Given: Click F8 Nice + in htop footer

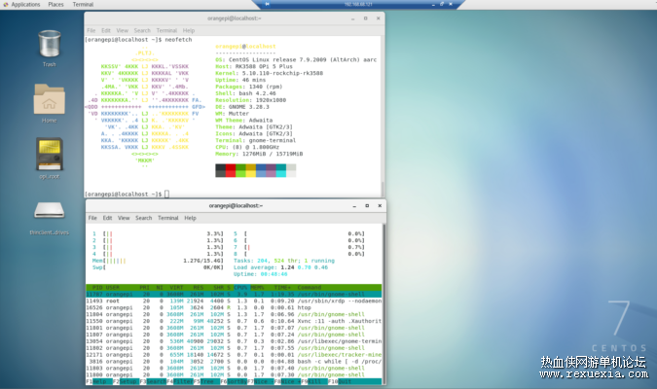Looking at the screenshot, I should click(x=287, y=381).
